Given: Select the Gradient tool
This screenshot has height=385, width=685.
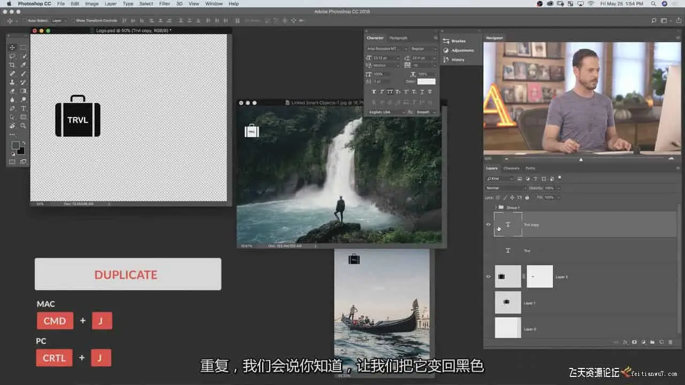Looking at the screenshot, I should 24,91.
